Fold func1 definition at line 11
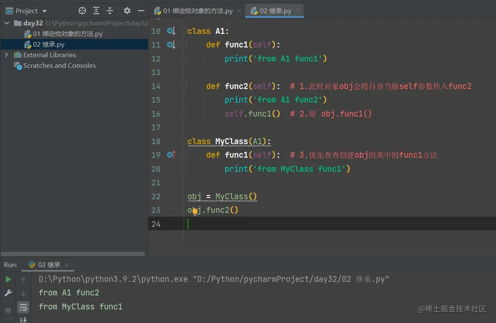Viewport: 496px width, 323px height. [x=184, y=45]
